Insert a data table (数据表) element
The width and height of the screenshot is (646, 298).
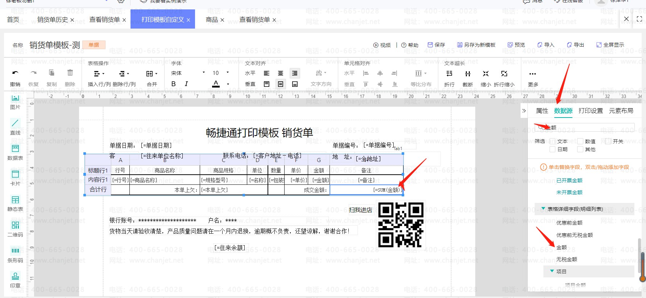(15, 149)
